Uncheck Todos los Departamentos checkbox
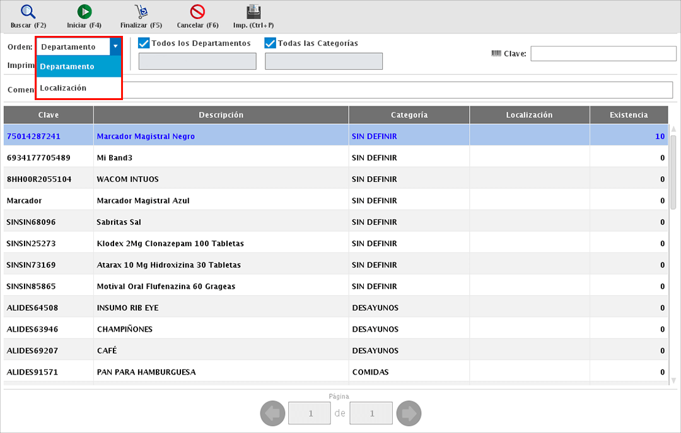The height and width of the screenshot is (433, 681). coord(144,43)
